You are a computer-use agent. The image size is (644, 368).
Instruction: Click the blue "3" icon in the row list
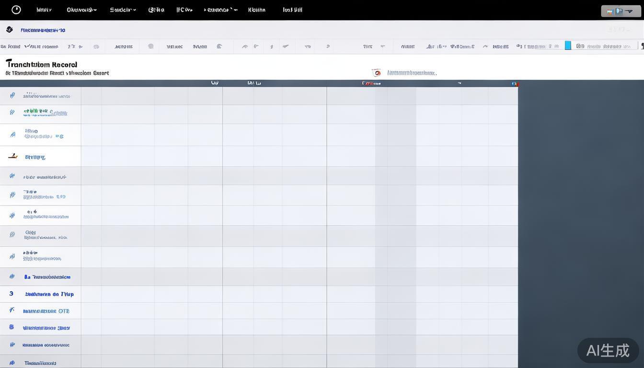click(11, 294)
